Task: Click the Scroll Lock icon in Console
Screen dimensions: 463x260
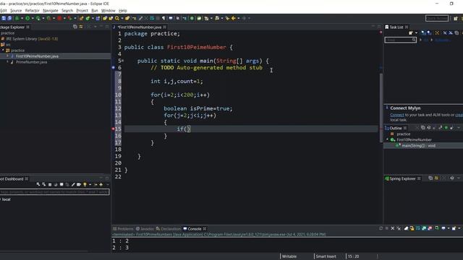Action: coord(412,228)
